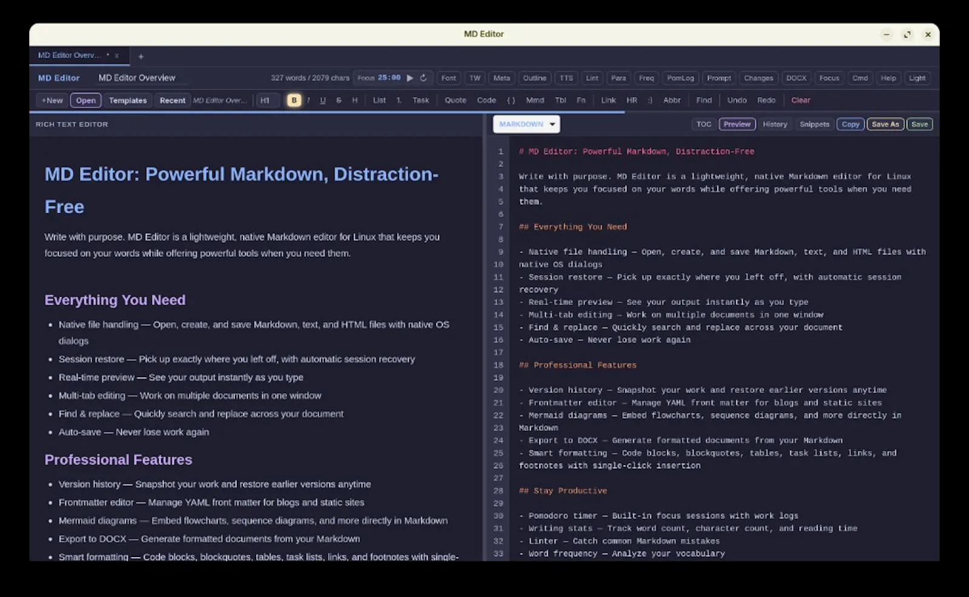Open the version History
This screenshot has width=969, height=597.
(775, 124)
